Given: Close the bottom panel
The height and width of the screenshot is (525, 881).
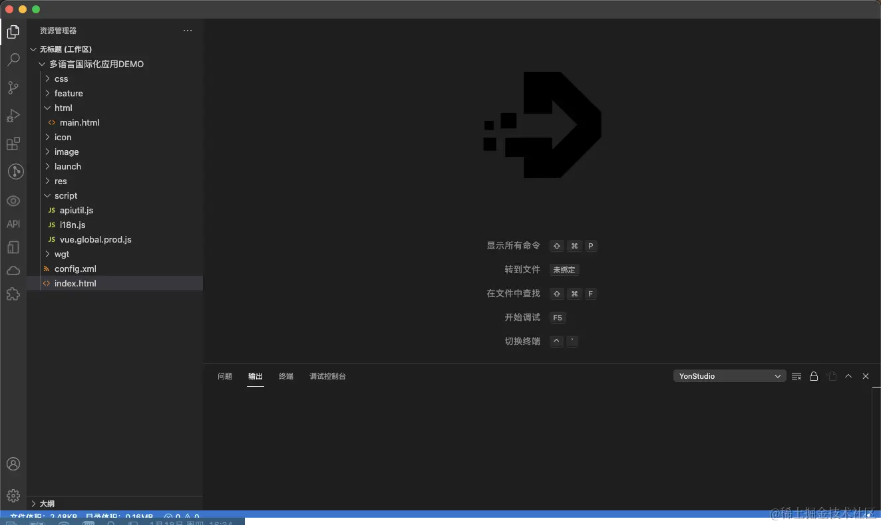Looking at the screenshot, I should click(x=866, y=376).
